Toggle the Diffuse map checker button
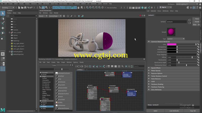 pyautogui.click(x=198, y=57)
